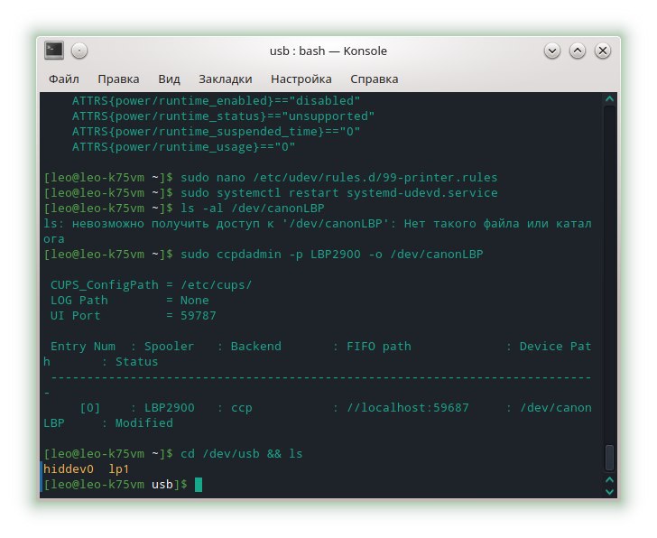
Task: Click the 'CUPS_ConfigPath' line
Action: (152, 285)
